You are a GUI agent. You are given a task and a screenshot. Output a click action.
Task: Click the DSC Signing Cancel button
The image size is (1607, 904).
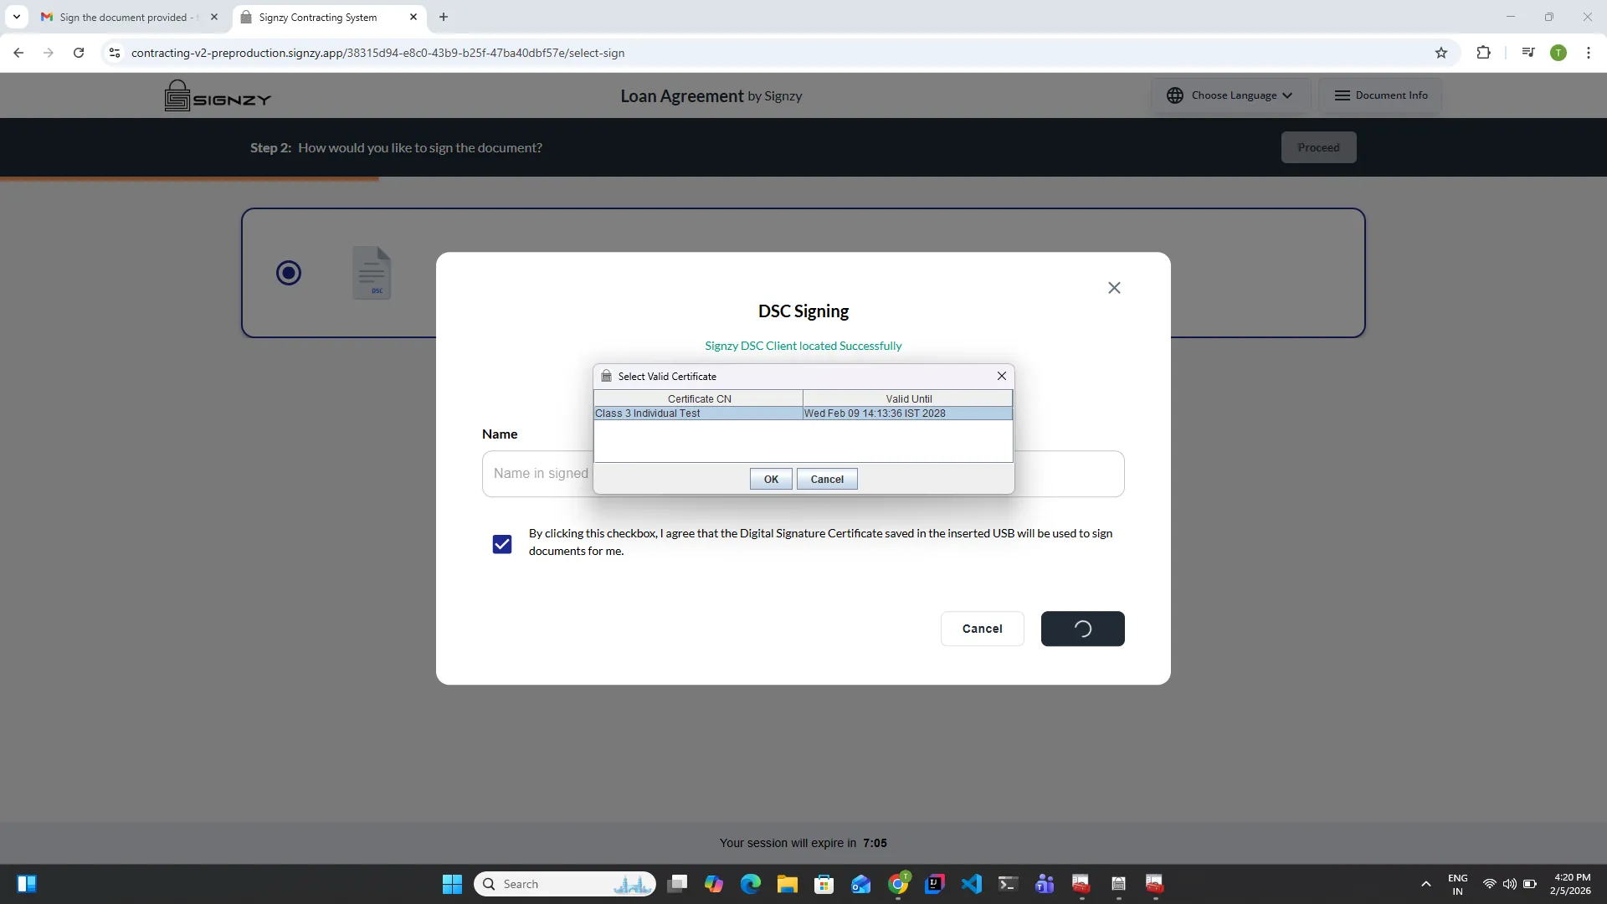(x=982, y=629)
